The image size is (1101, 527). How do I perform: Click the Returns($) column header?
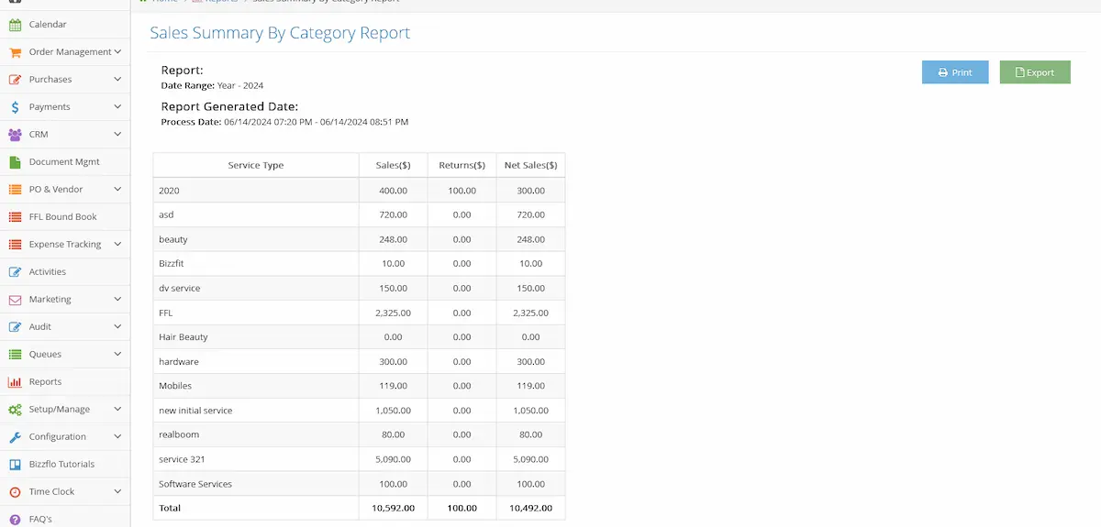click(x=462, y=165)
